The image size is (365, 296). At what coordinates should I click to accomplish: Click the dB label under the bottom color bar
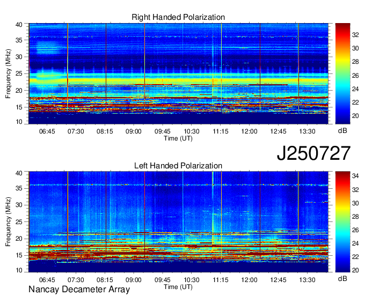(342, 279)
